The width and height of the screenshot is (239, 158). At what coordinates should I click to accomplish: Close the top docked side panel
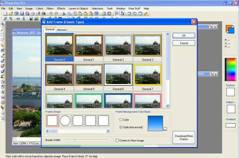215,27
